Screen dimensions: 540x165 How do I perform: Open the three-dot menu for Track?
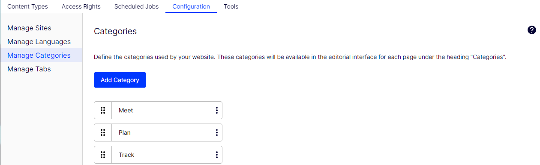coord(217,155)
